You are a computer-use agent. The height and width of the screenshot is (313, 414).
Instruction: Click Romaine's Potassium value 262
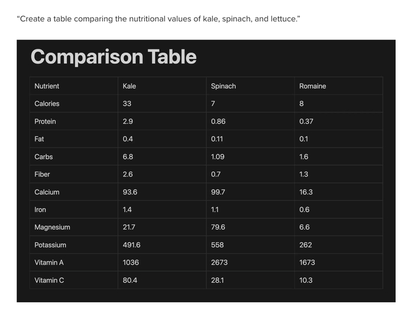point(305,245)
